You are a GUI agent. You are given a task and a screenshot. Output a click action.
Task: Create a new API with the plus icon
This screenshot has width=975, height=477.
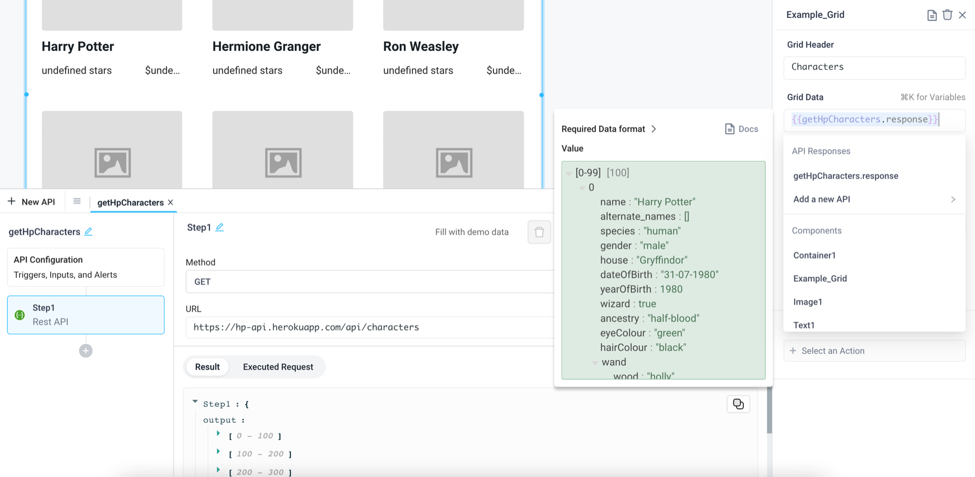click(x=11, y=201)
